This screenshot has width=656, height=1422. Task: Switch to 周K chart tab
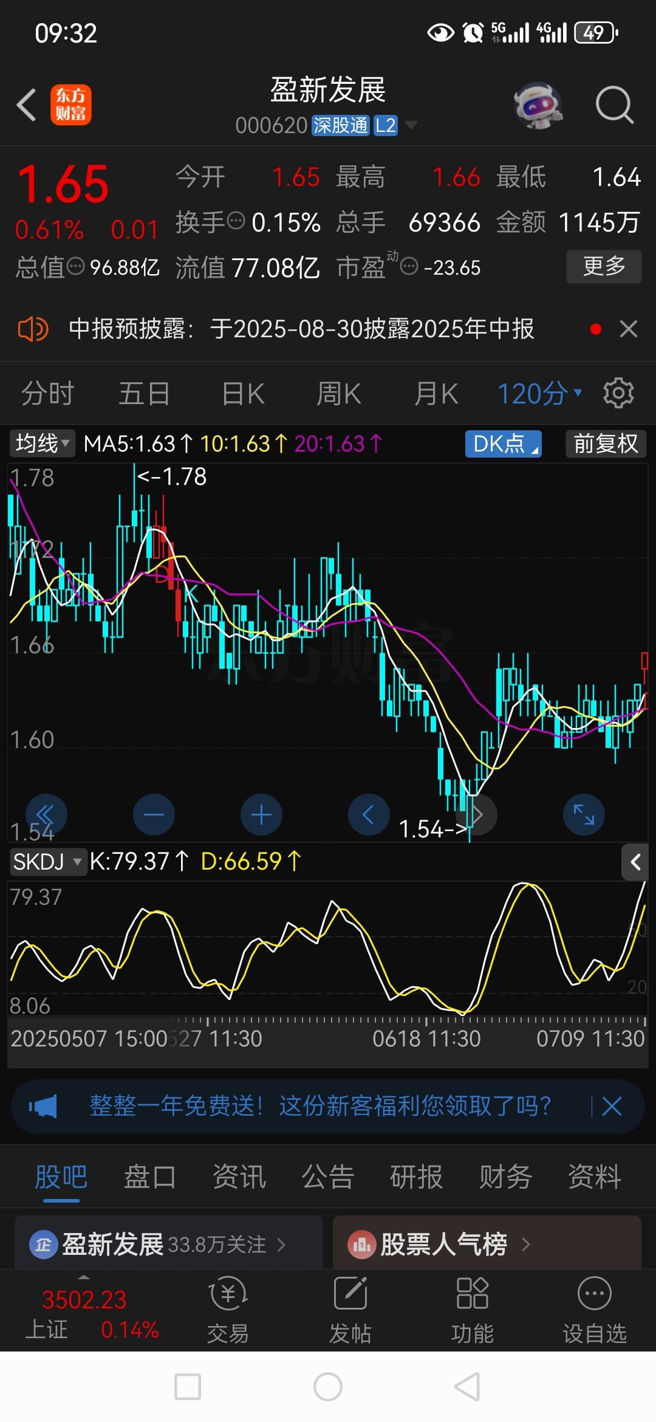(x=338, y=394)
